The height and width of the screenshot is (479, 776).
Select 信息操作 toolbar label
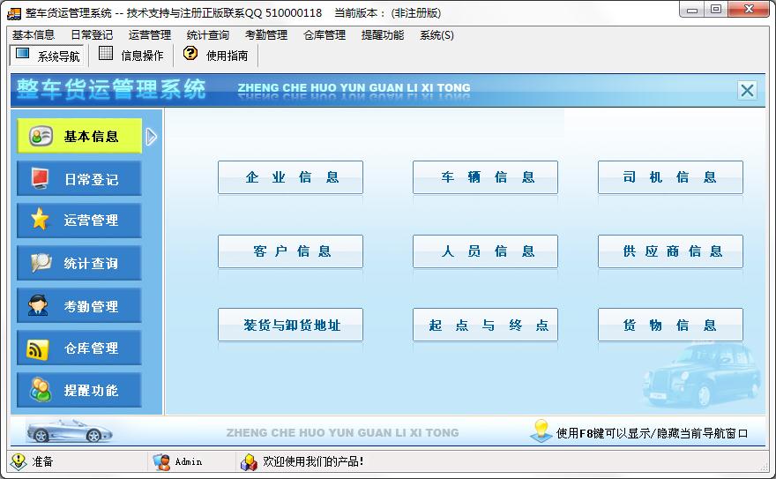143,56
